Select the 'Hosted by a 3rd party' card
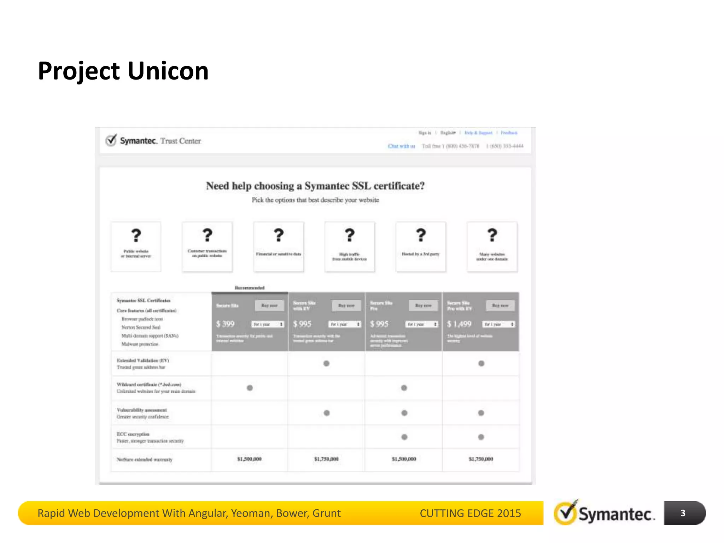 click(x=421, y=247)
